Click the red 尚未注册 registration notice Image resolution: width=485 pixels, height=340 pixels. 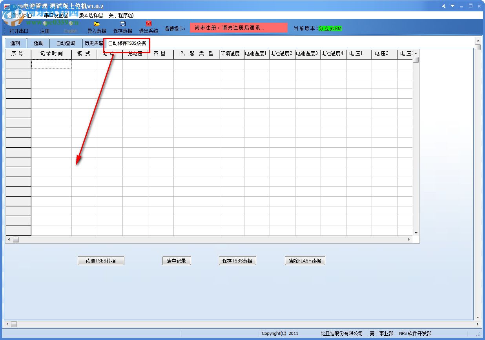coord(239,28)
